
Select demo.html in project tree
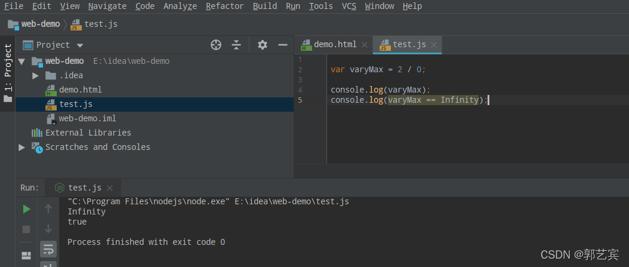155,90
